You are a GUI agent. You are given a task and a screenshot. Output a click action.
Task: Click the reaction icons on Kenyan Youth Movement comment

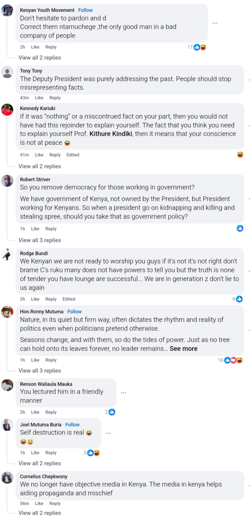(200, 47)
